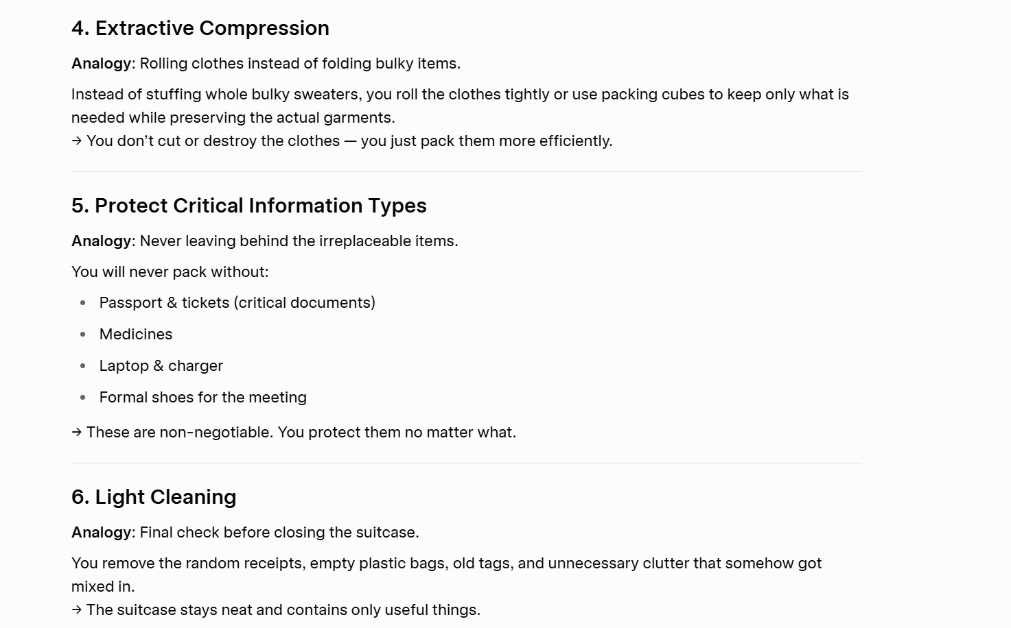Click the bullet dot beside 'Medicines'
The image size is (1011, 628).
click(x=83, y=335)
